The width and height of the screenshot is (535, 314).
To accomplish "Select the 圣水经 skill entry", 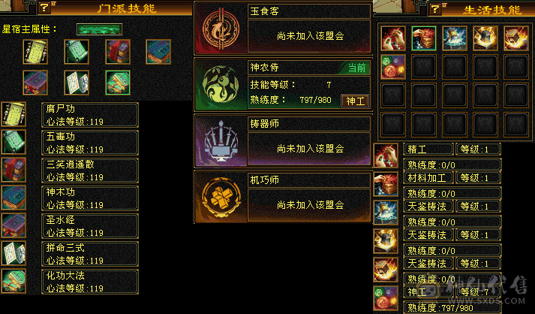I will [x=90, y=226].
